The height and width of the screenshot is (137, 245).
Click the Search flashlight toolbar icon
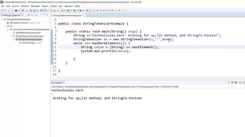[x=94, y=10]
